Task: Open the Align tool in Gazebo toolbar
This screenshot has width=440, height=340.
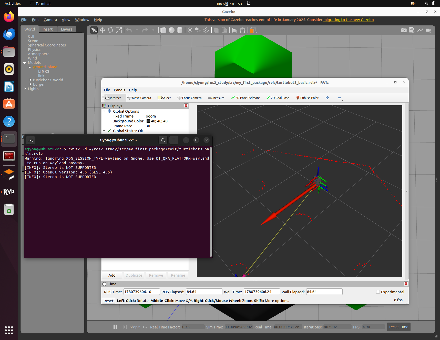Action: click(x=234, y=30)
